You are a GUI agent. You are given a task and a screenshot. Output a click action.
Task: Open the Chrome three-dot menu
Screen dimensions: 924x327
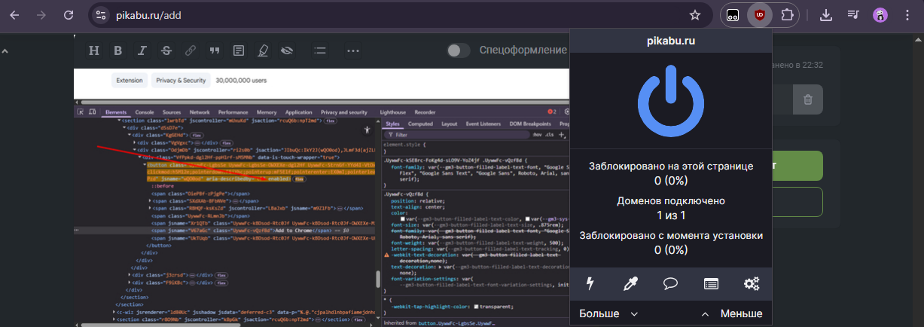907,15
